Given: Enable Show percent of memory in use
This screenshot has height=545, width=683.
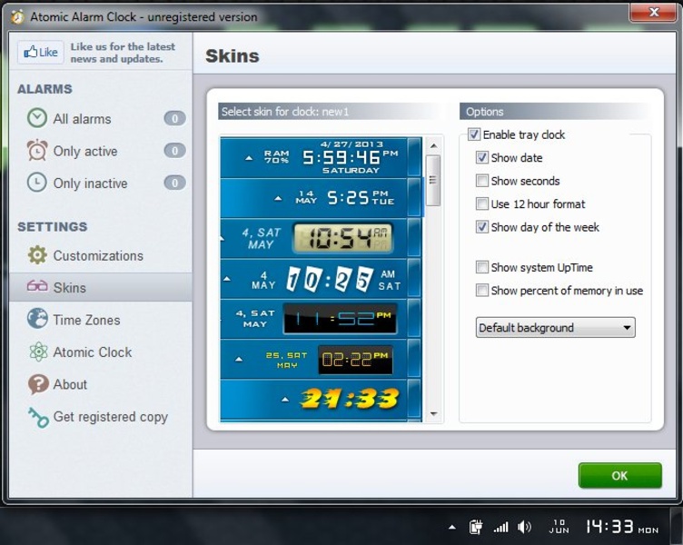Looking at the screenshot, I should tap(481, 290).
